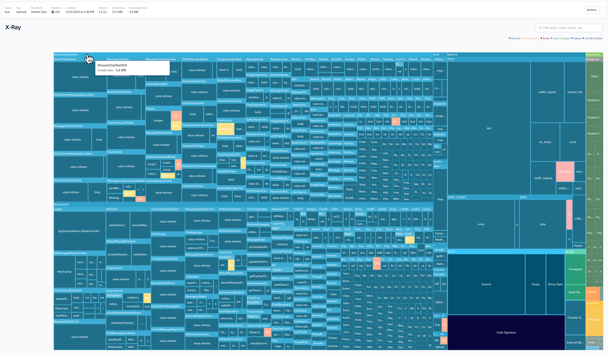Click the Apple iOS platform icon

pyautogui.click(x=53, y=12)
